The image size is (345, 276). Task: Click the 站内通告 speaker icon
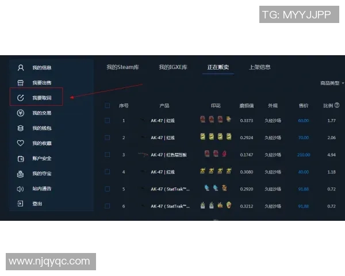coord(21,189)
